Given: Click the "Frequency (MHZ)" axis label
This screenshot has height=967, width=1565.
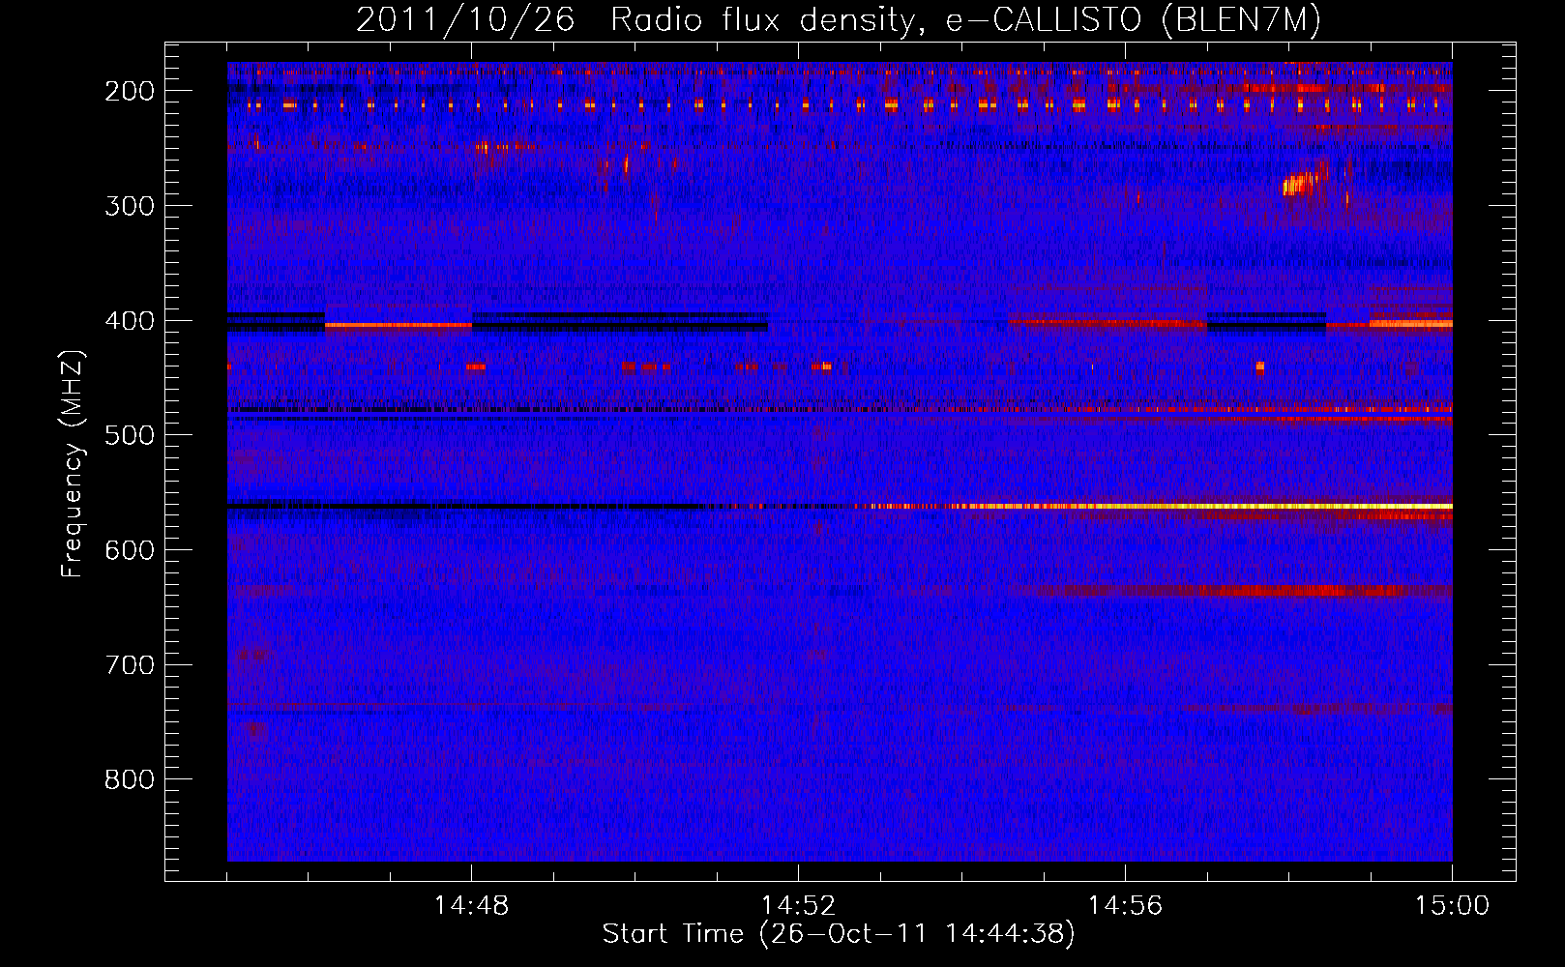Looking at the screenshot, I should pos(73,463).
